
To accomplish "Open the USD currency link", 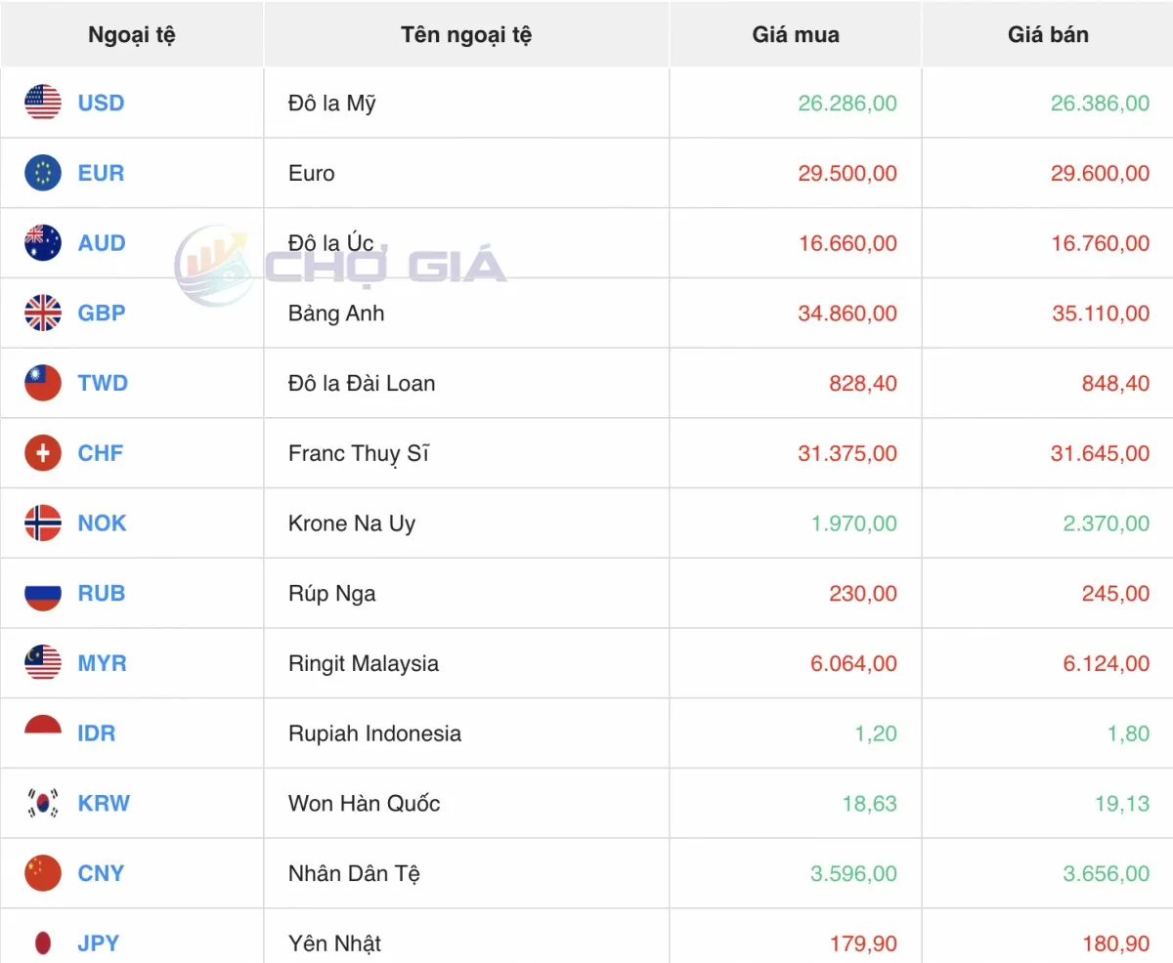I will coord(101,103).
